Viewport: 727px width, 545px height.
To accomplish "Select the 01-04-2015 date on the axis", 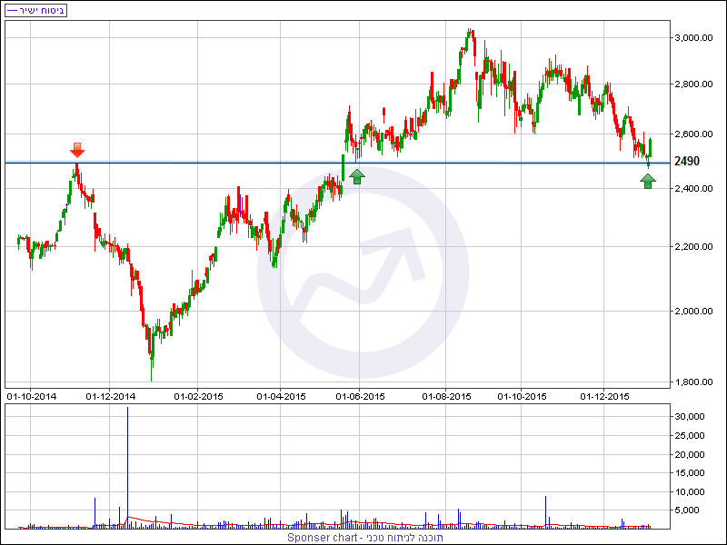I will [281, 397].
